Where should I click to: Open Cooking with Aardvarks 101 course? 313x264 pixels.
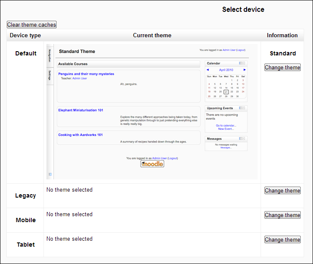80,135
